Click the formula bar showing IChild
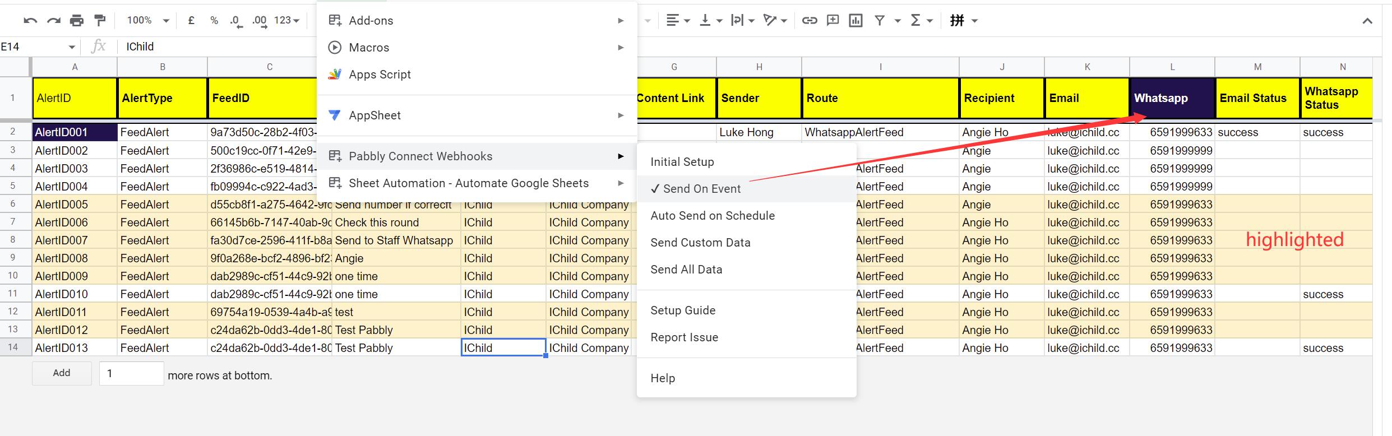Screen dimensions: 1392x436 (219, 47)
